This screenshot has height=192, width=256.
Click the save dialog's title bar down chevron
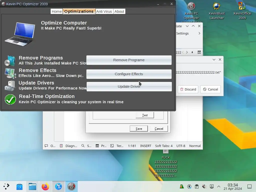click(214, 59)
